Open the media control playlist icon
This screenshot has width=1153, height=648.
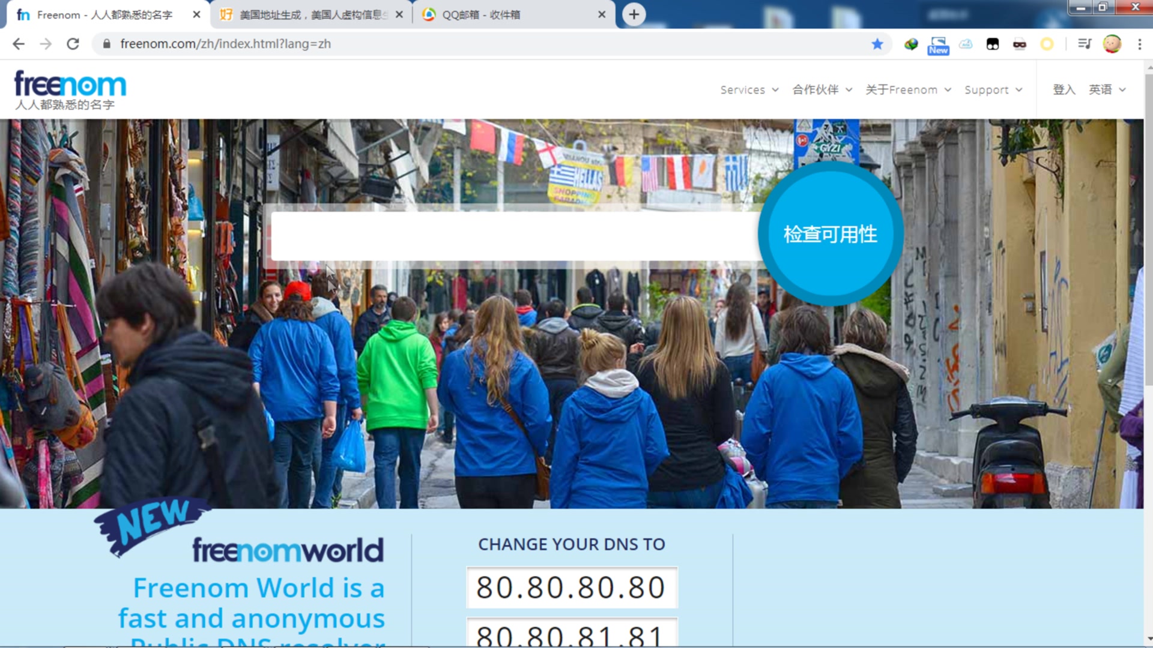click(x=1084, y=44)
